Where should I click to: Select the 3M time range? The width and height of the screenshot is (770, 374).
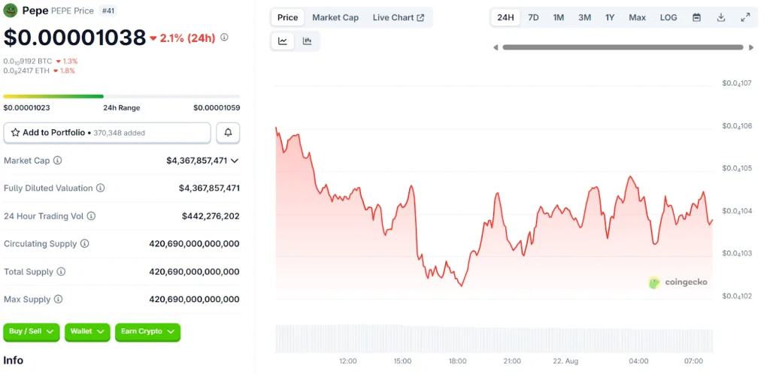(584, 17)
